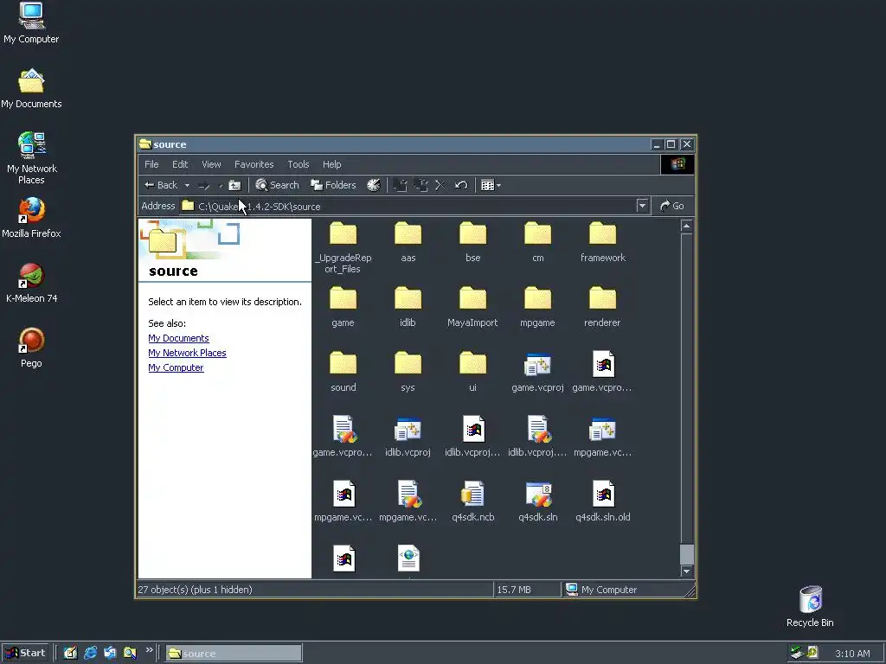Select My Documents desktop icon
The image size is (886, 664).
[31, 89]
